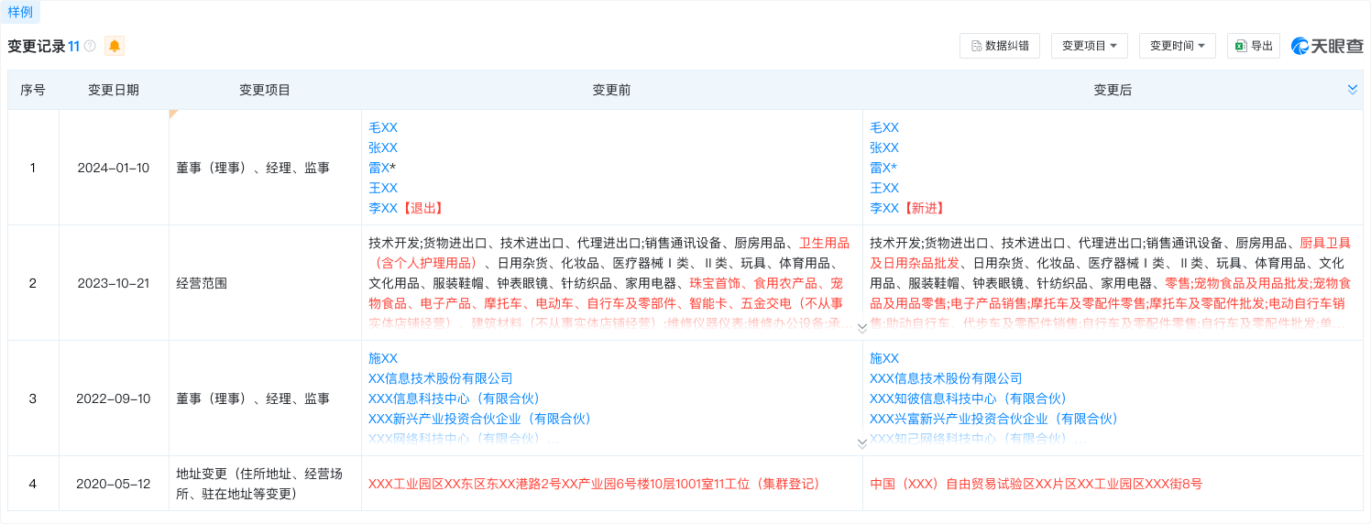
Task: Click the old address starting XXX工业园区XX东区
Action: 594,483
